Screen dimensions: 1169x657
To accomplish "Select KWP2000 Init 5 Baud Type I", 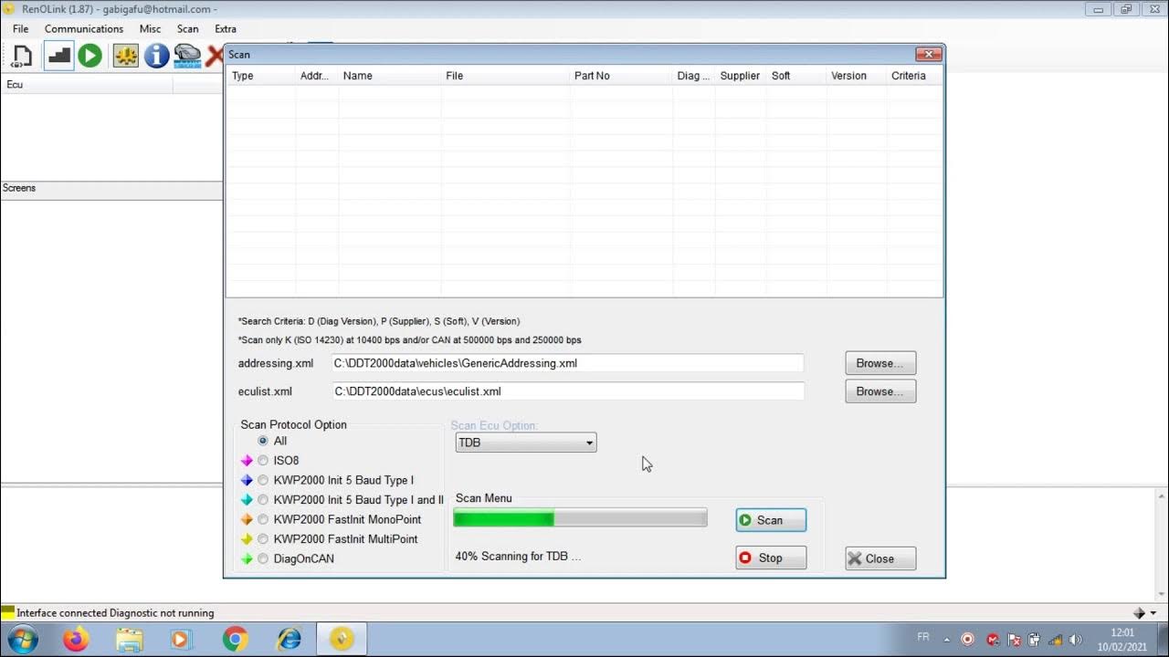I will tap(263, 480).
